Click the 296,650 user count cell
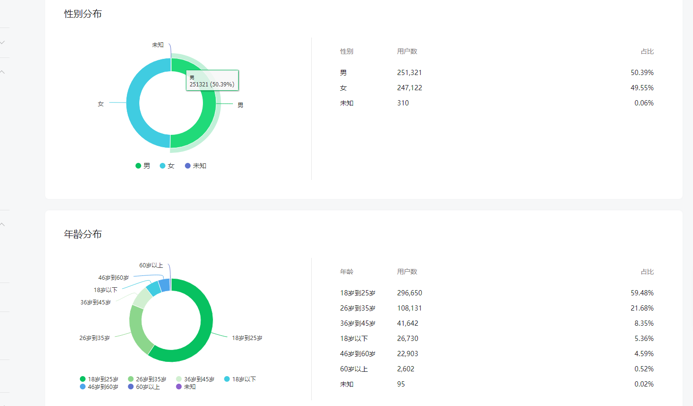 coord(410,293)
